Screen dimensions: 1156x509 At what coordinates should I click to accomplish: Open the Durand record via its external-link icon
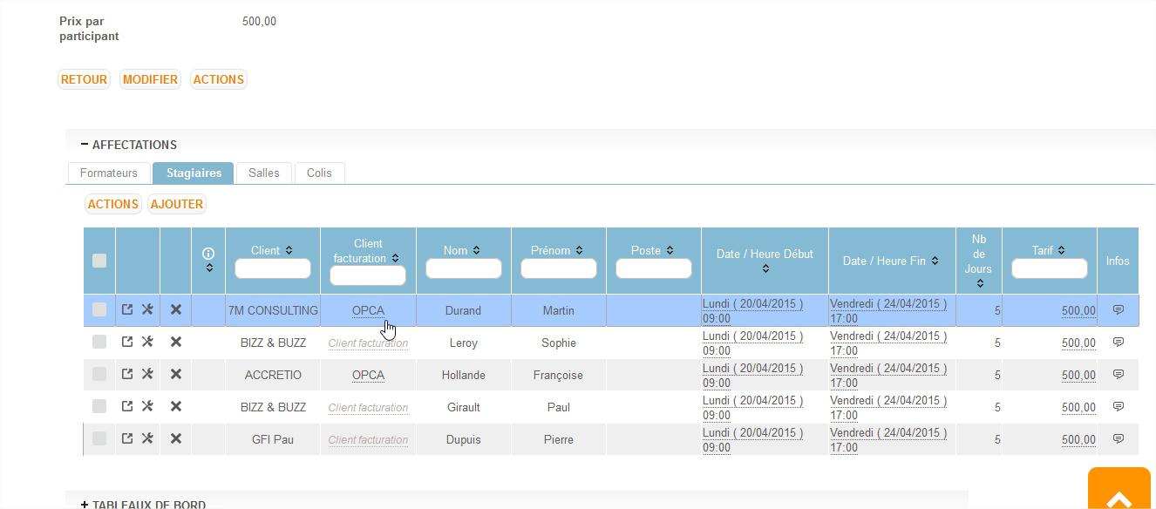(x=127, y=309)
